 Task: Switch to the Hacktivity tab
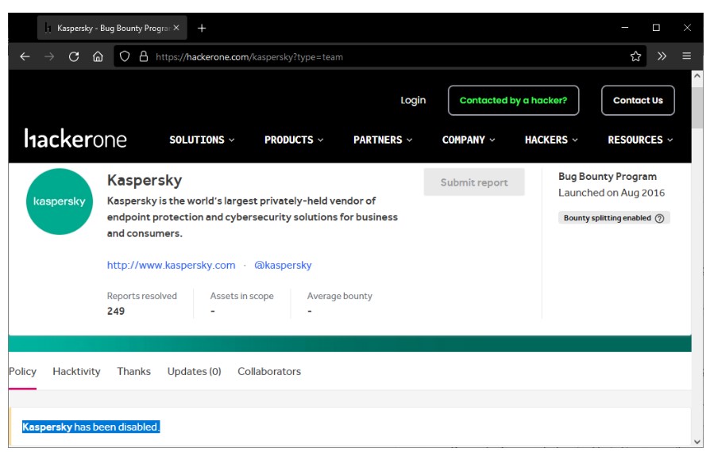click(76, 372)
